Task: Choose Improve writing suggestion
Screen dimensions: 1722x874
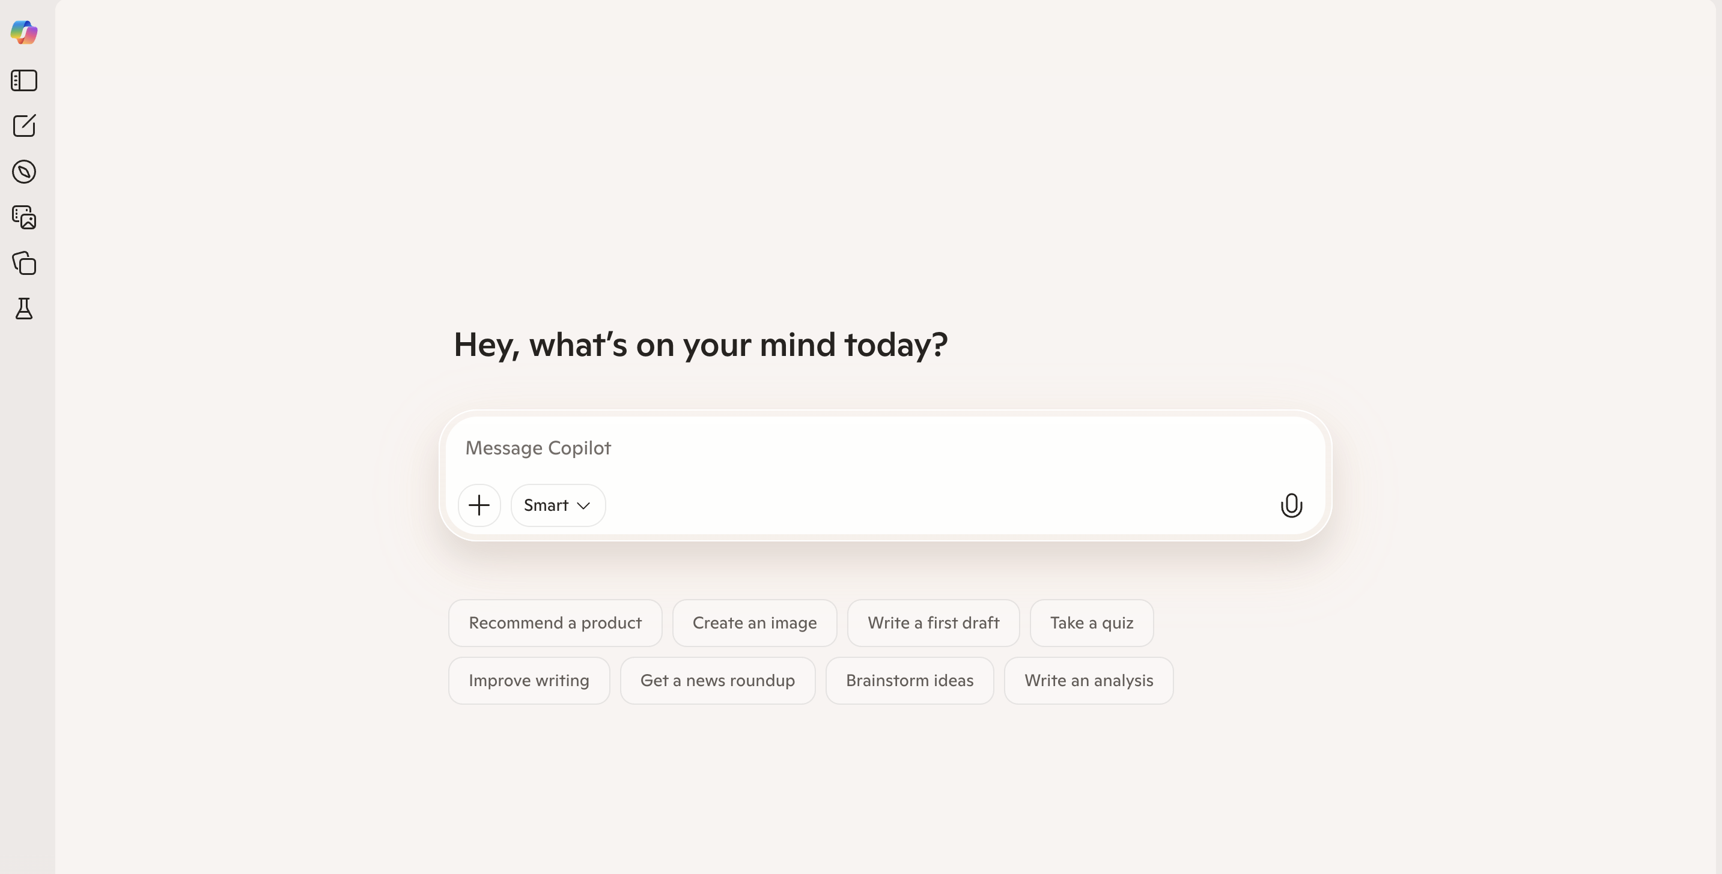Action: [x=529, y=680]
